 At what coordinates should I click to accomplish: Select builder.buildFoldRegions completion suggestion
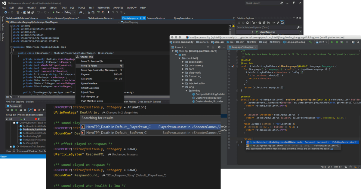302,142
